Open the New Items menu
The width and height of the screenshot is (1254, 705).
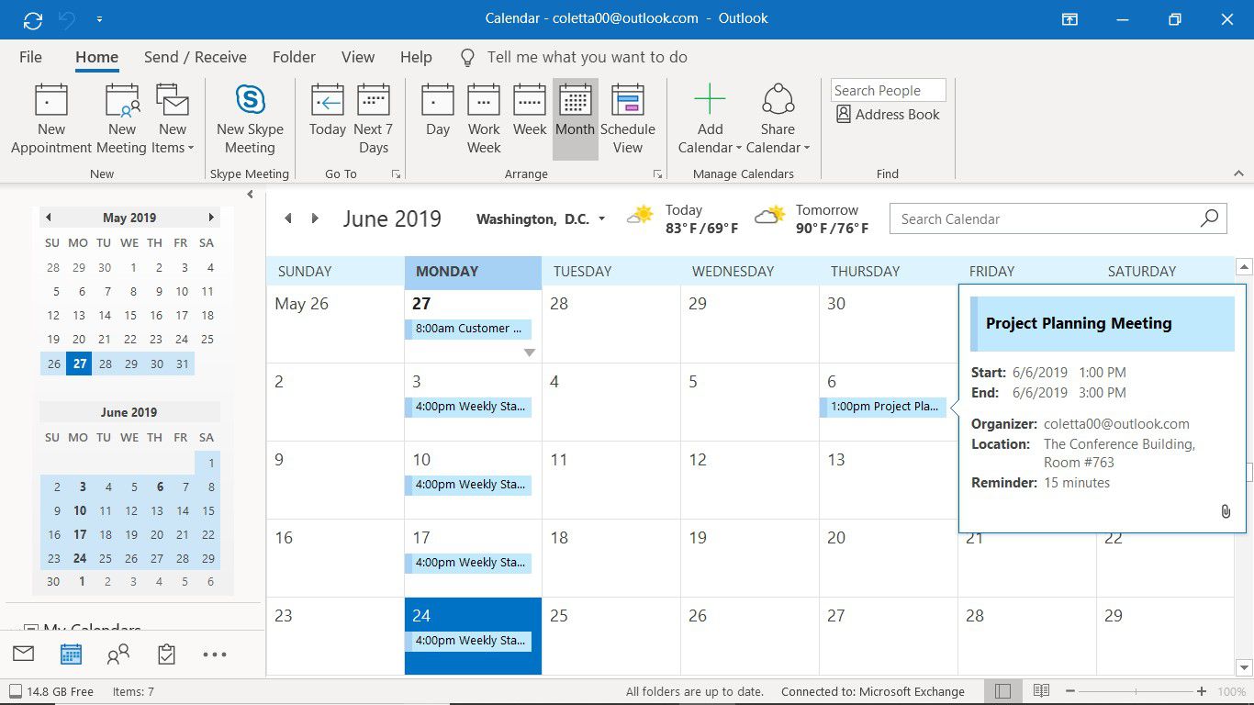click(x=172, y=119)
